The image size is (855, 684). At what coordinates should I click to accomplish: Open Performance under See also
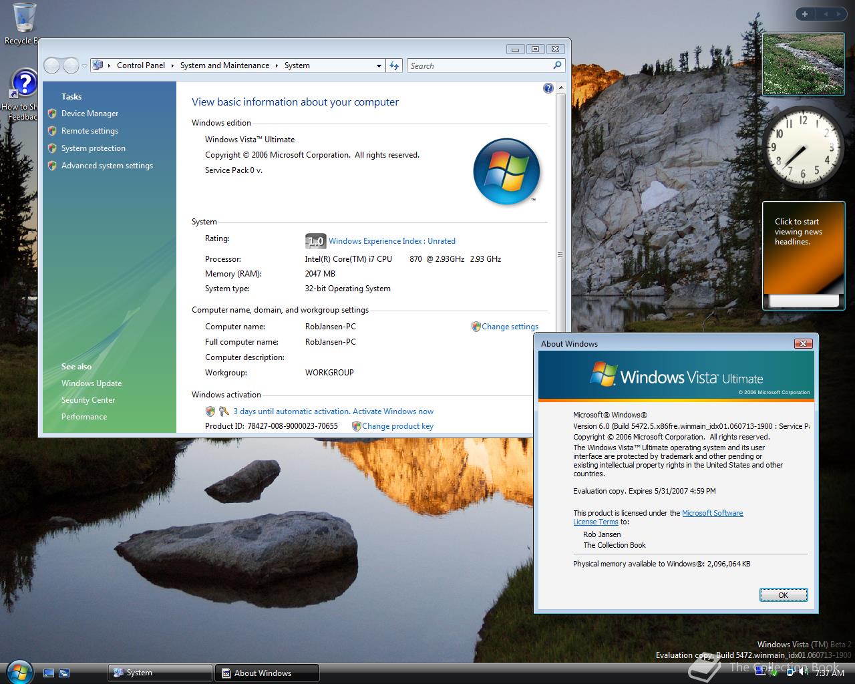[x=84, y=417]
